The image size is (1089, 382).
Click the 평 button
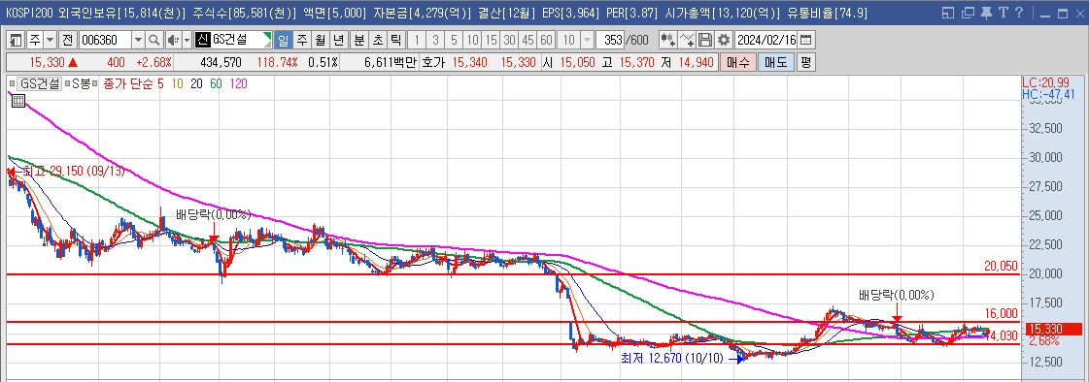point(805,62)
